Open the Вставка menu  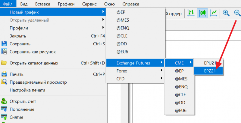point(42,4)
